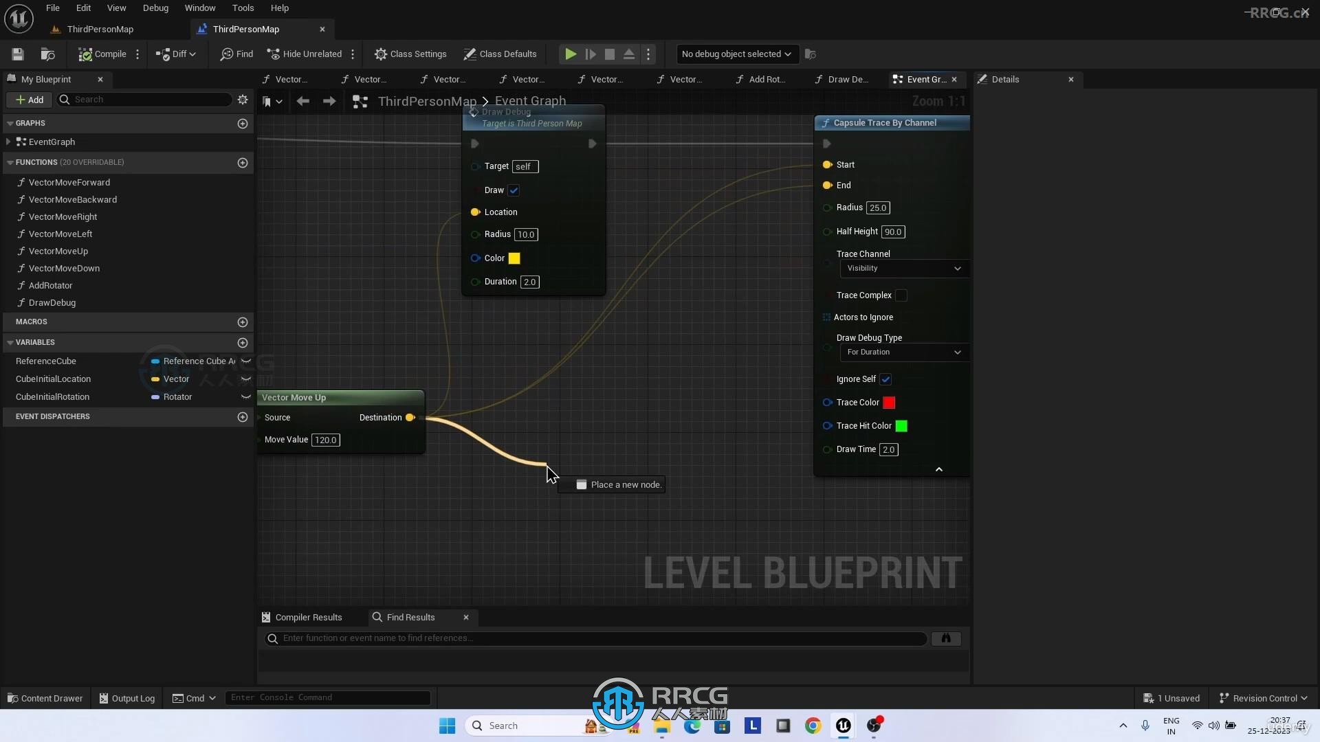Open Compile options three-dot menu

click(137, 54)
